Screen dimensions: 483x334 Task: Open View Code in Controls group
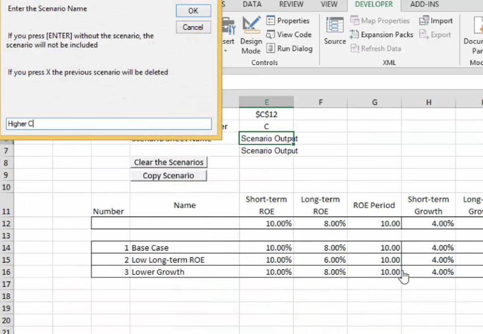point(289,34)
